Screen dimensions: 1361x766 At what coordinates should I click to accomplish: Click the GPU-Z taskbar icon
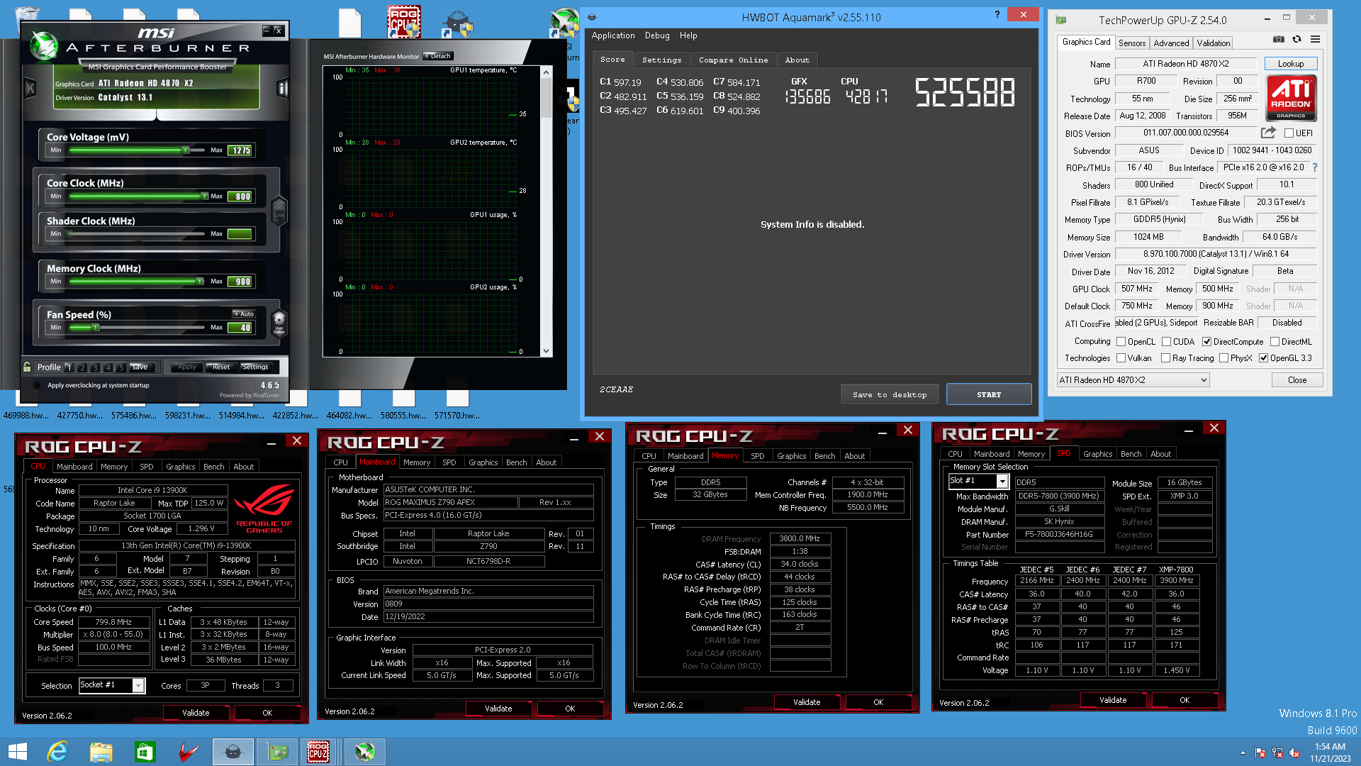click(x=277, y=752)
